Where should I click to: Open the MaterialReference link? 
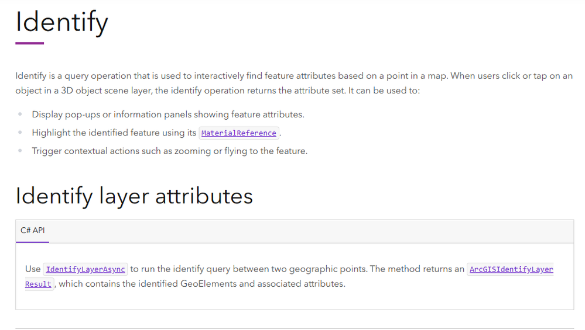click(238, 133)
